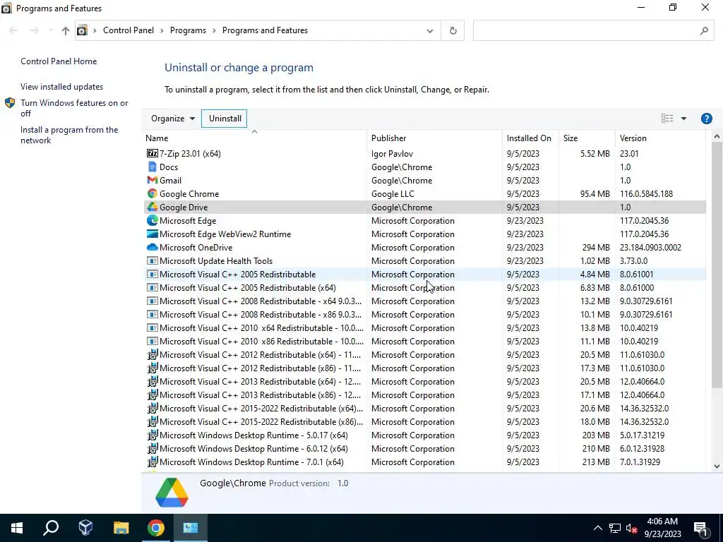Click the Microsoft Edge icon

pyautogui.click(x=153, y=220)
